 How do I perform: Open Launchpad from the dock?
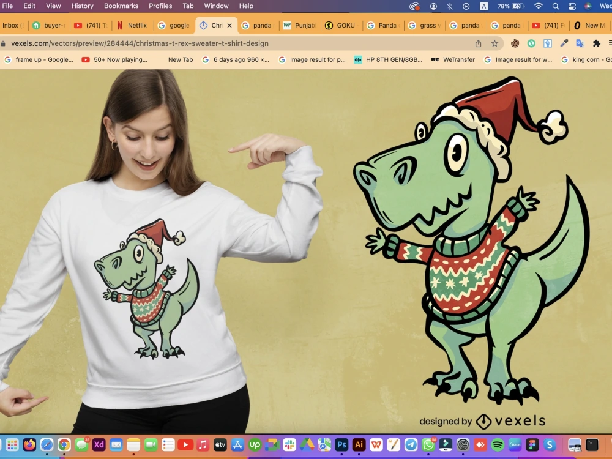tap(12, 444)
